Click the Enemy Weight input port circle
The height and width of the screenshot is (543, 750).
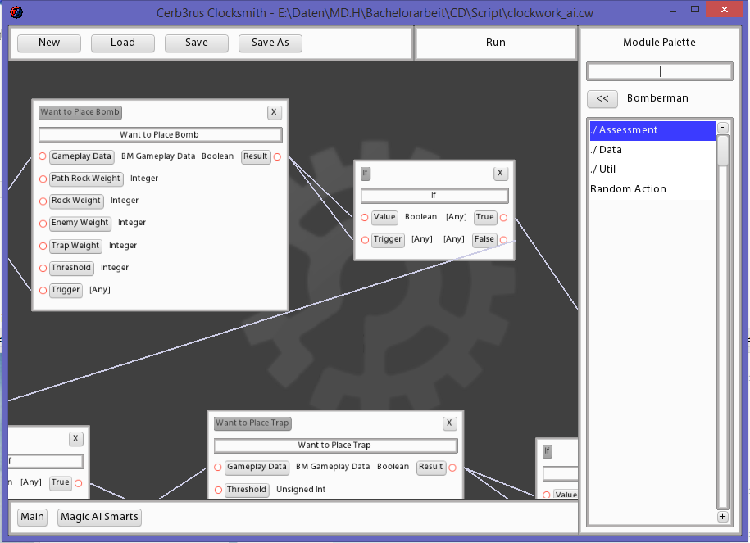click(x=43, y=223)
